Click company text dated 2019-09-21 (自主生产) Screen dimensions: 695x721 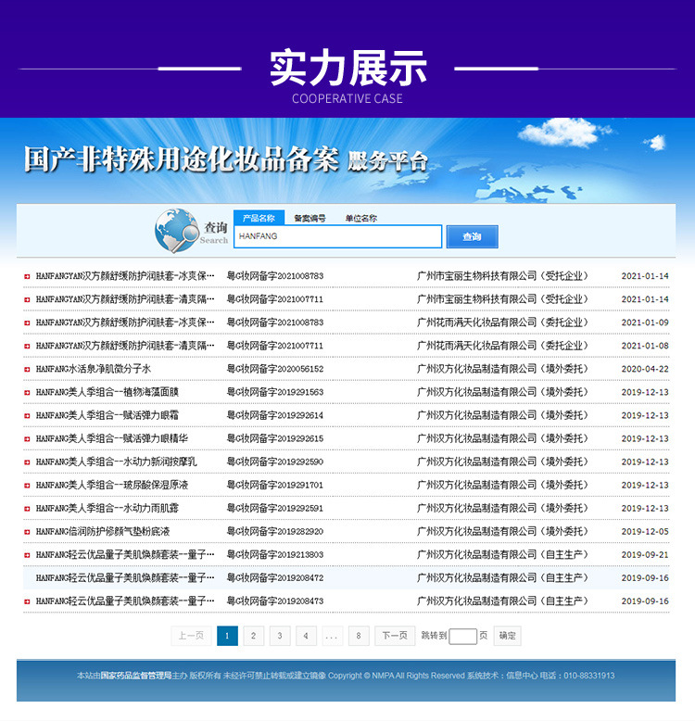coord(502,555)
